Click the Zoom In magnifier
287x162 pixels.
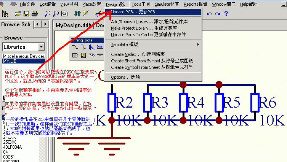click(47, 14)
